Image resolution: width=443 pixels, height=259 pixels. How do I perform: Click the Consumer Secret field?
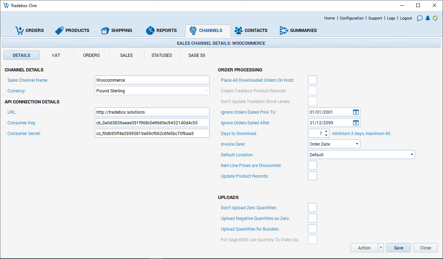pos(152,133)
